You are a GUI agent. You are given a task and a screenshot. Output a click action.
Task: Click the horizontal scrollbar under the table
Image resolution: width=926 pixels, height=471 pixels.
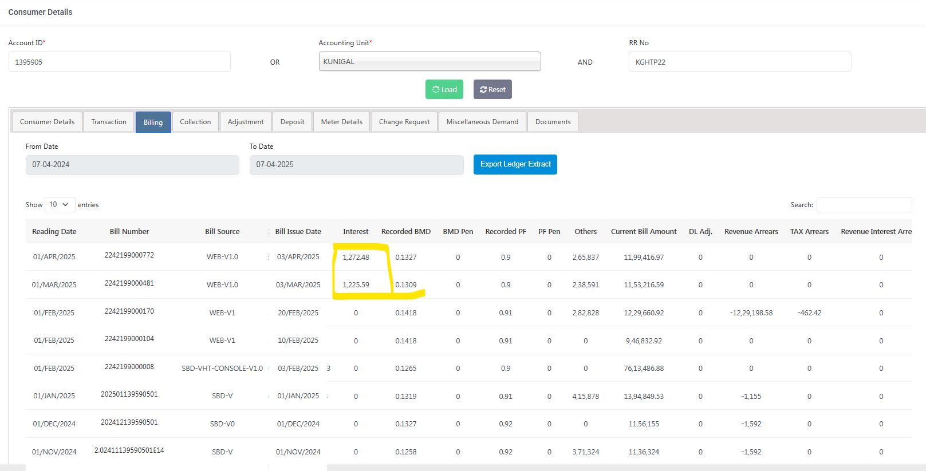pyautogui.click(x=626, y=468)
